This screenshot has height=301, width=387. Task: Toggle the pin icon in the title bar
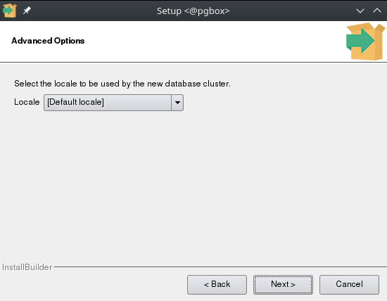(x=27, y=11)
